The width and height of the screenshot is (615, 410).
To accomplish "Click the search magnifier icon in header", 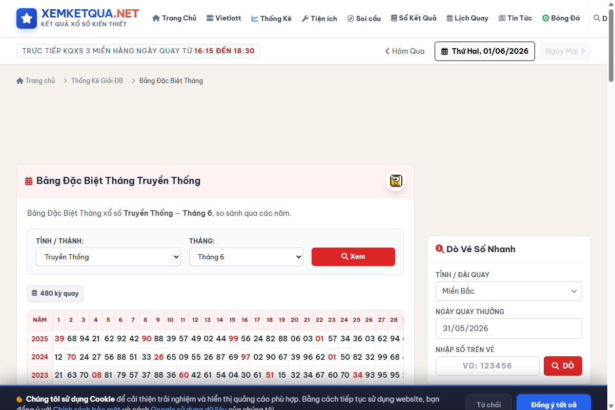I will click(597, 18).
